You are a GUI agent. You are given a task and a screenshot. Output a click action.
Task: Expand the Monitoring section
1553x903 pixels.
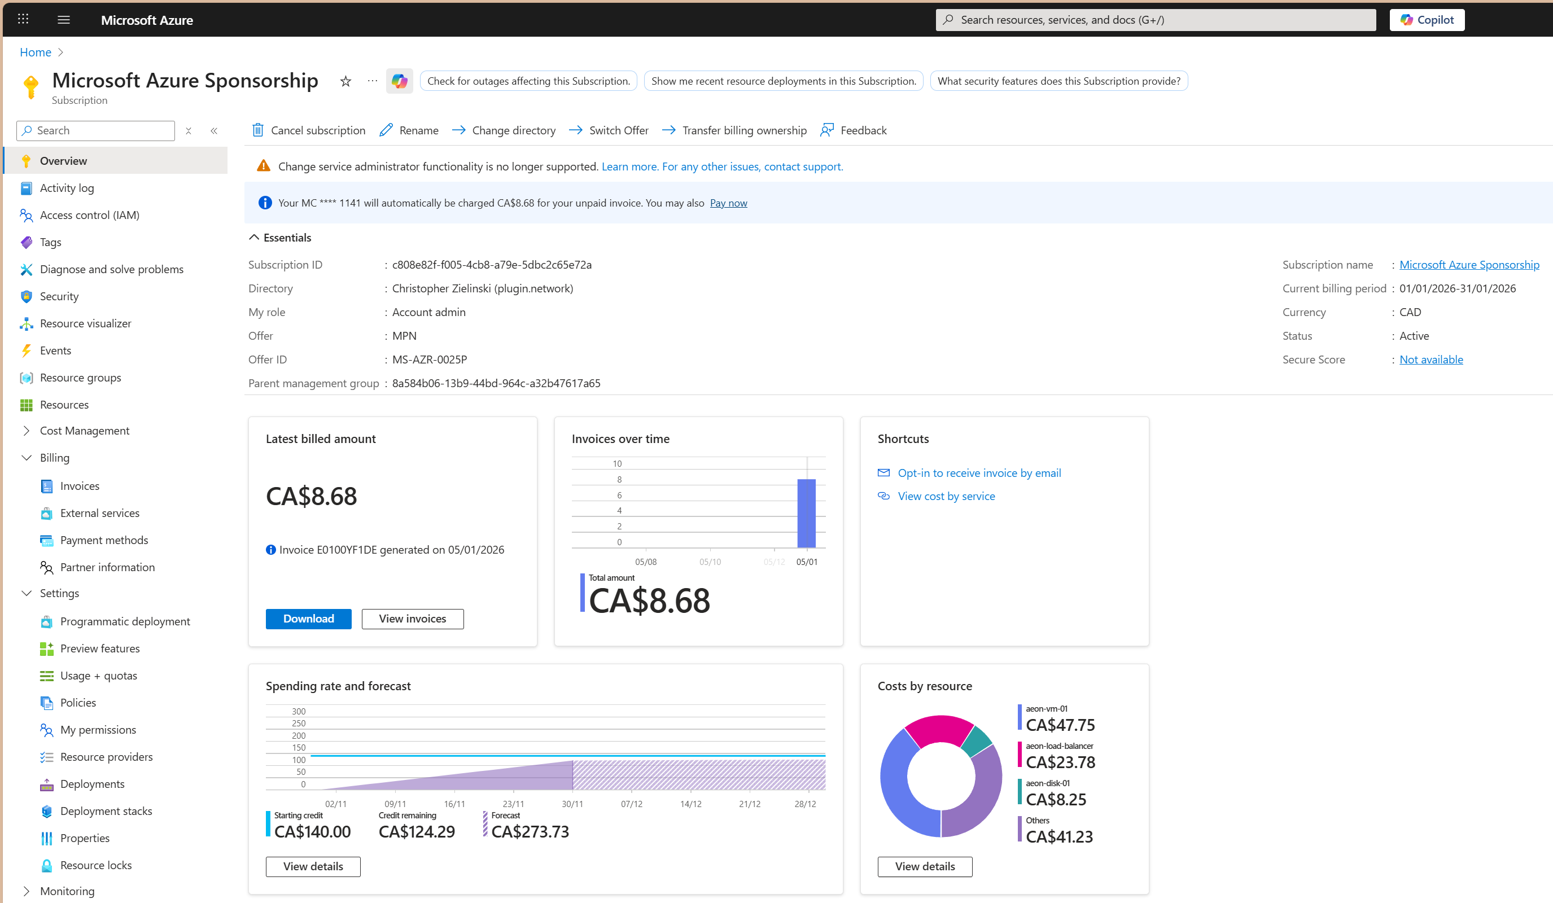coord(27,891)
